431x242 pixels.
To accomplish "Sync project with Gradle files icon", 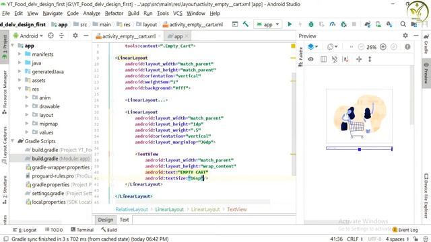I will [368, 24].
